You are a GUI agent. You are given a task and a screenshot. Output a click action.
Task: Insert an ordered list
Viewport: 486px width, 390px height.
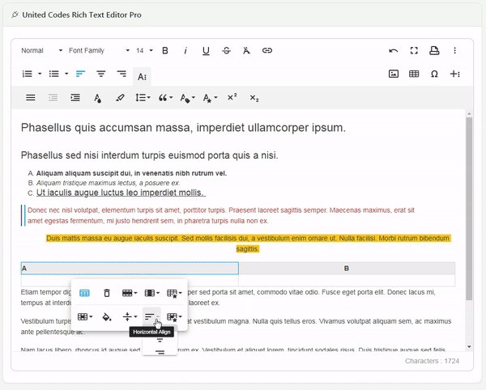28,74
